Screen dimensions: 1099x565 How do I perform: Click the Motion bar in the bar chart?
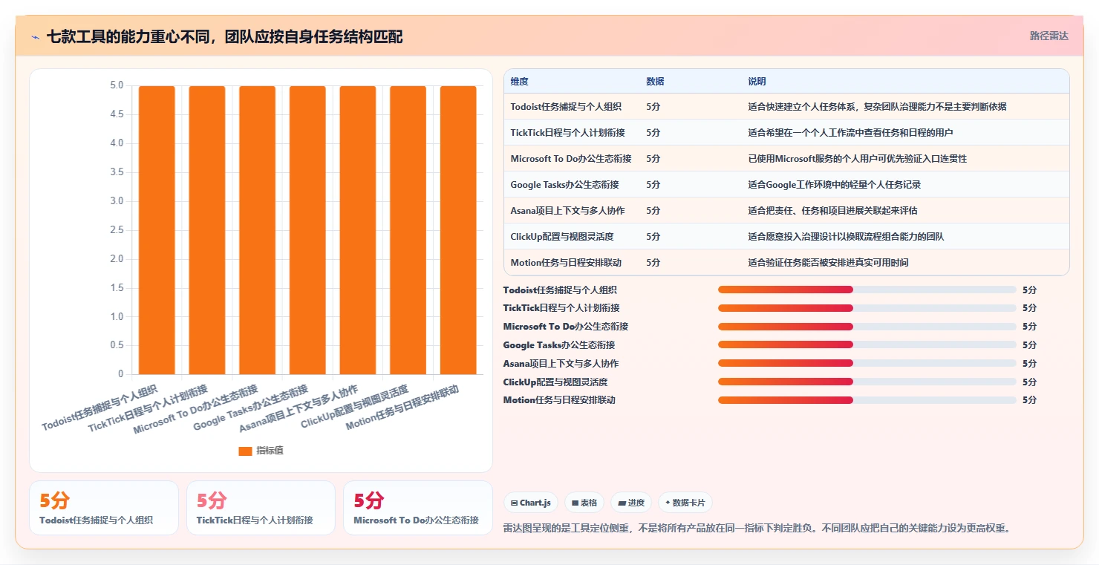pyautogui.click(x=458, y=230)
